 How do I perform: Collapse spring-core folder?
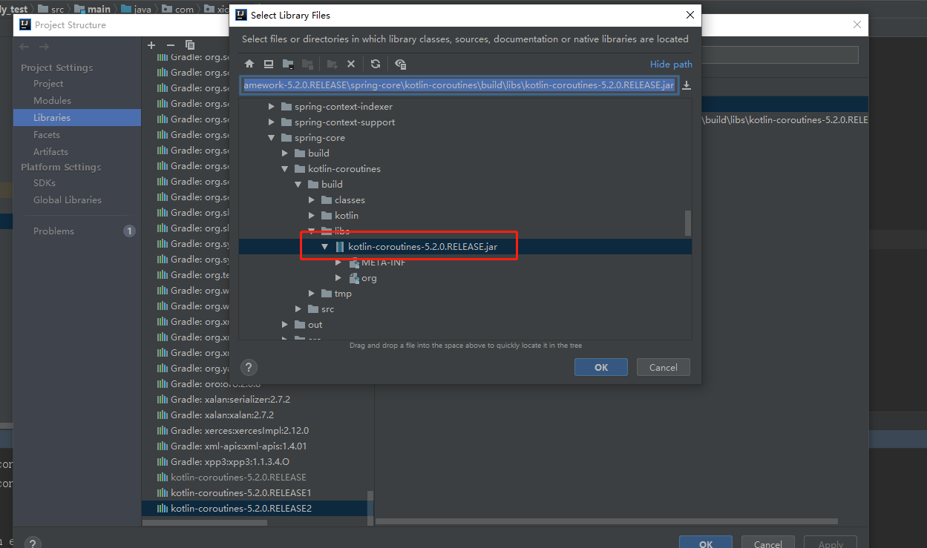(x=272, y=138)
